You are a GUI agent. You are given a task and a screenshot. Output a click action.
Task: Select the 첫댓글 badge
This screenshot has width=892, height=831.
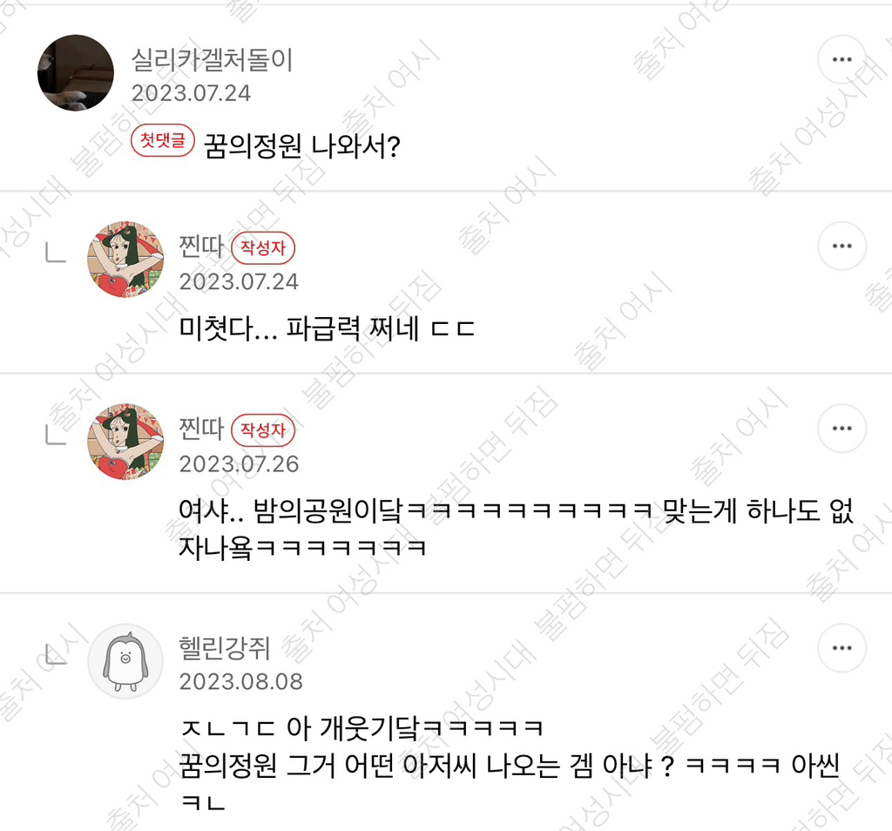(x=163, y=140)
